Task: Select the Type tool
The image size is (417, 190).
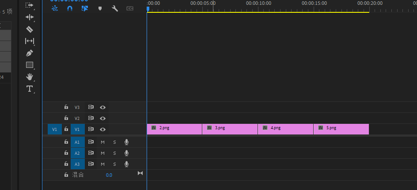Action: pos(30,89)
